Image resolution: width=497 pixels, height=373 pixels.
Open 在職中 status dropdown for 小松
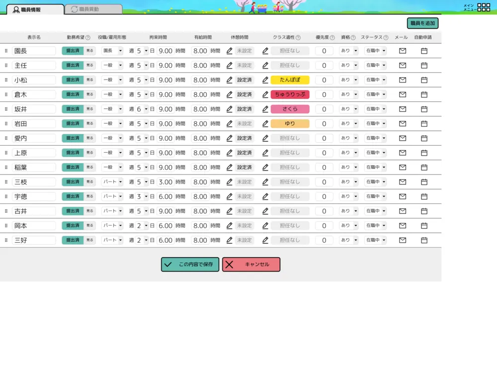pos(375,80)
